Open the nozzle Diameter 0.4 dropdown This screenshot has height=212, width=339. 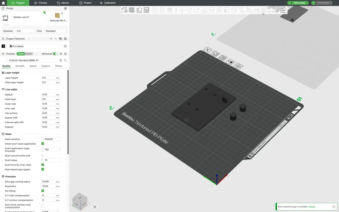[24, 31]
